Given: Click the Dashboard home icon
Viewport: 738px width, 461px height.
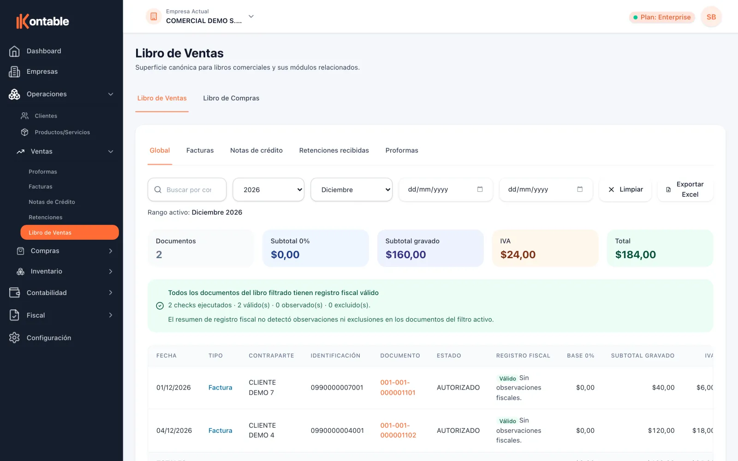Looking at the screenshot, I should (14, 51).
